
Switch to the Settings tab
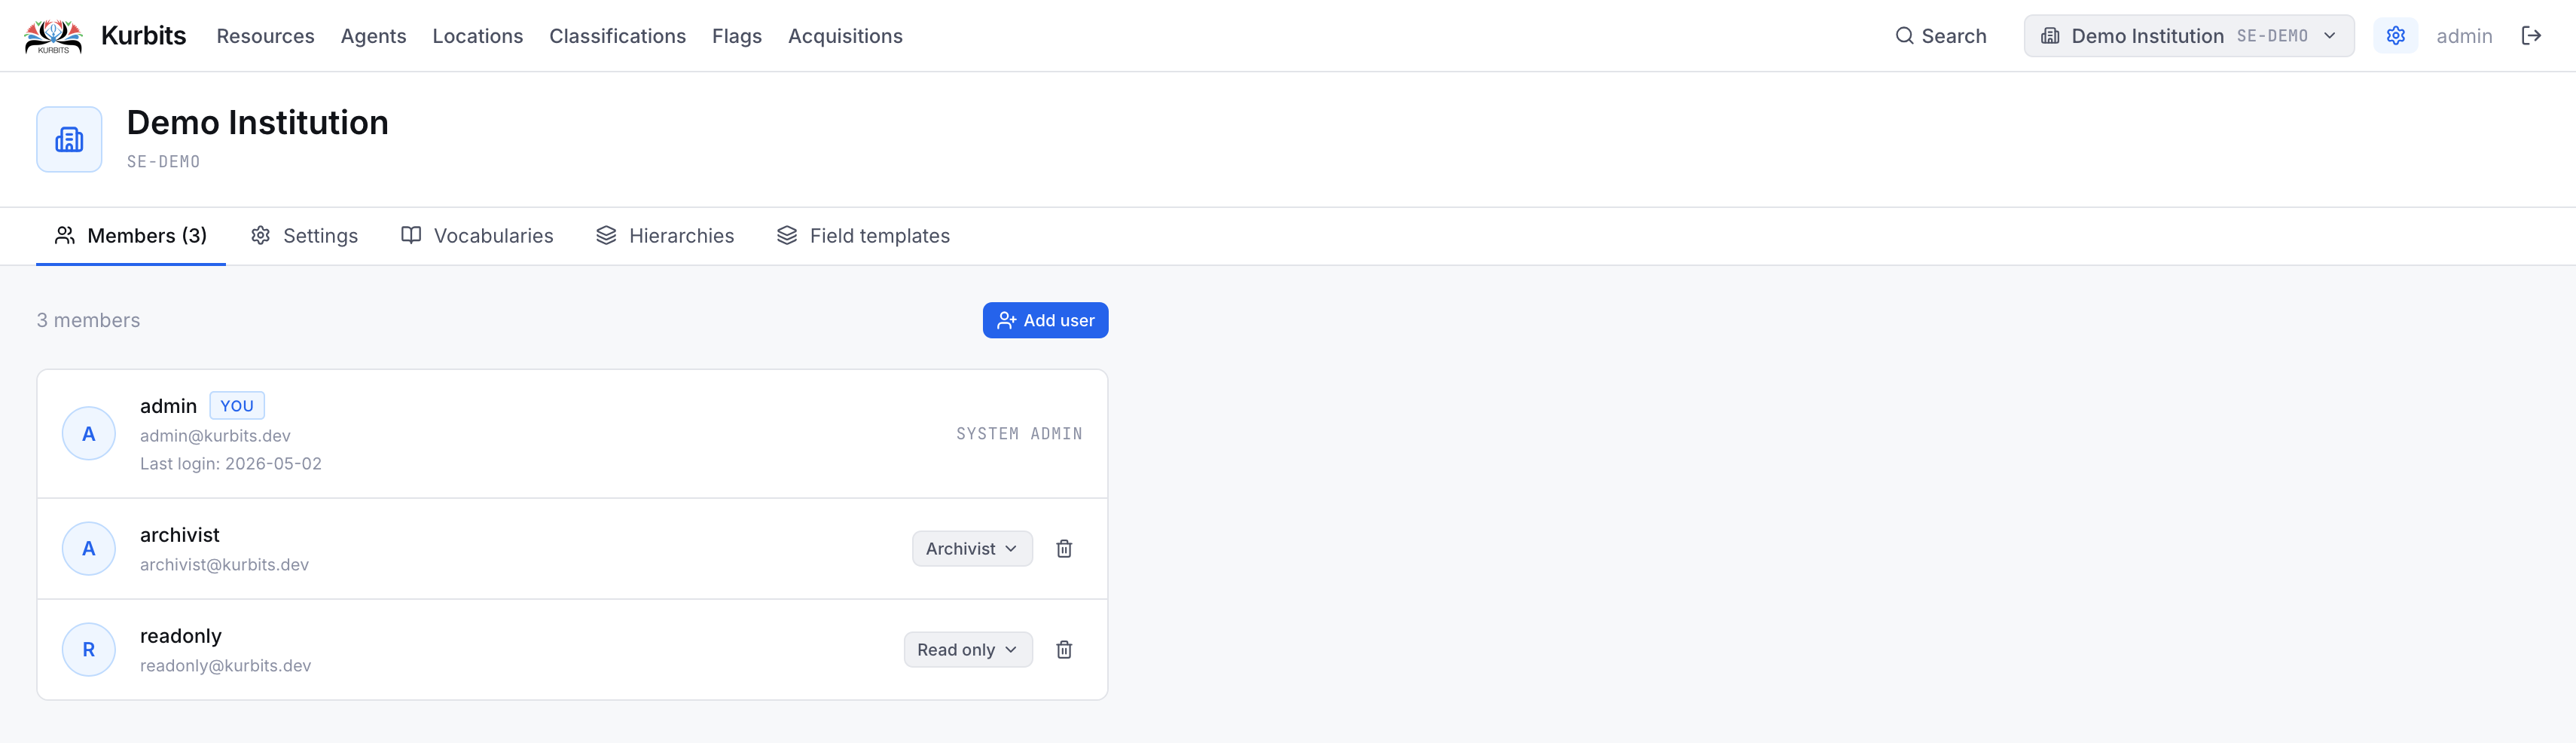point(304,236)
